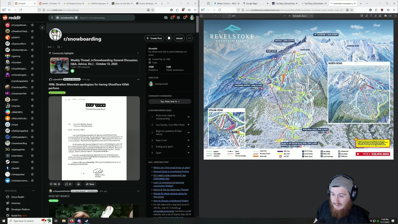The image size is (398, 224).
Task: Toggle favorite star for r/DIWHY
Action: [32, 37]
